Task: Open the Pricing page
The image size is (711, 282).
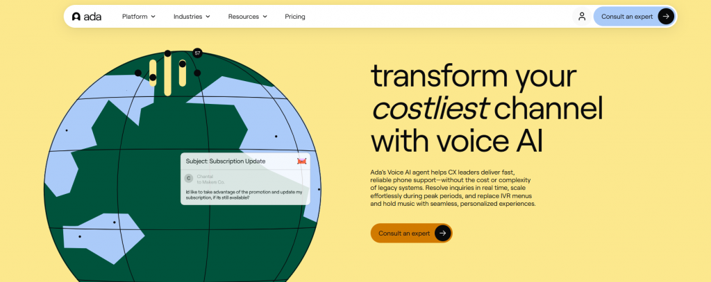Action: coord(294,17)
